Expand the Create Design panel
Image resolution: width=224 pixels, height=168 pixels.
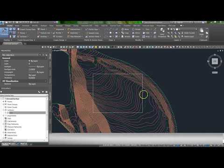[60, 40]
